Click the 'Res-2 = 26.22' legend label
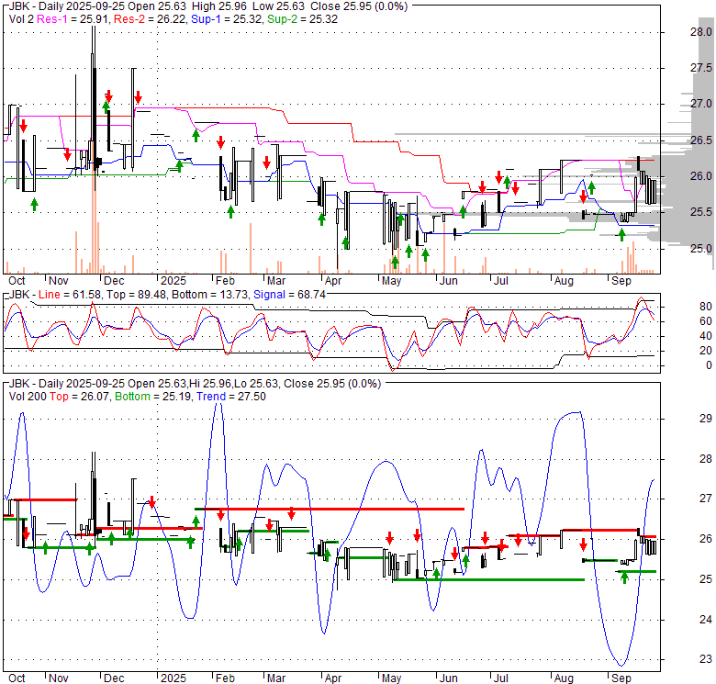Viewport: 716px width, 684px height. (151, 19)
